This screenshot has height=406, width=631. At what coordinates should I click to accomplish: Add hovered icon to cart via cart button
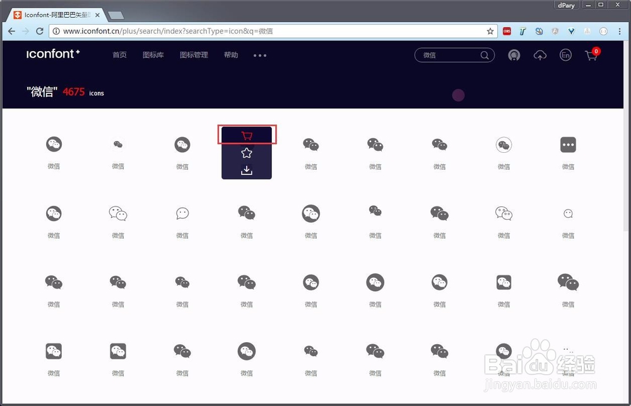click(247, 136)
